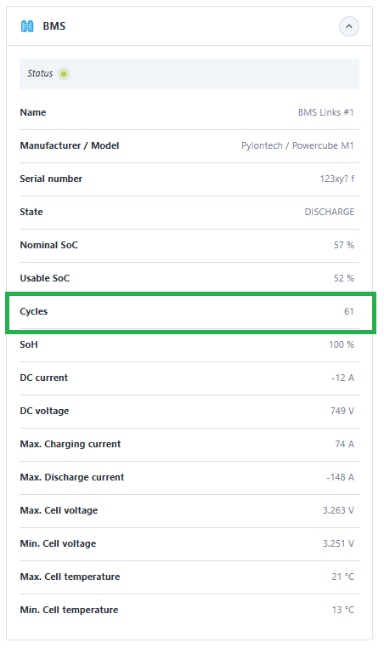Screen dimensions: 384x665
Task: Click the Name value BMS Links #1
Action: pos(325,112)
